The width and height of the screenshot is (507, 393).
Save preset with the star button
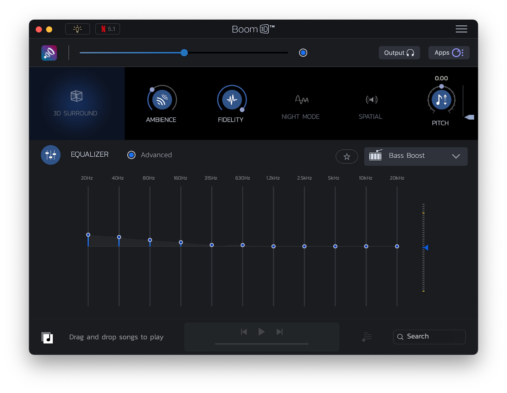[x=347, y=156]
